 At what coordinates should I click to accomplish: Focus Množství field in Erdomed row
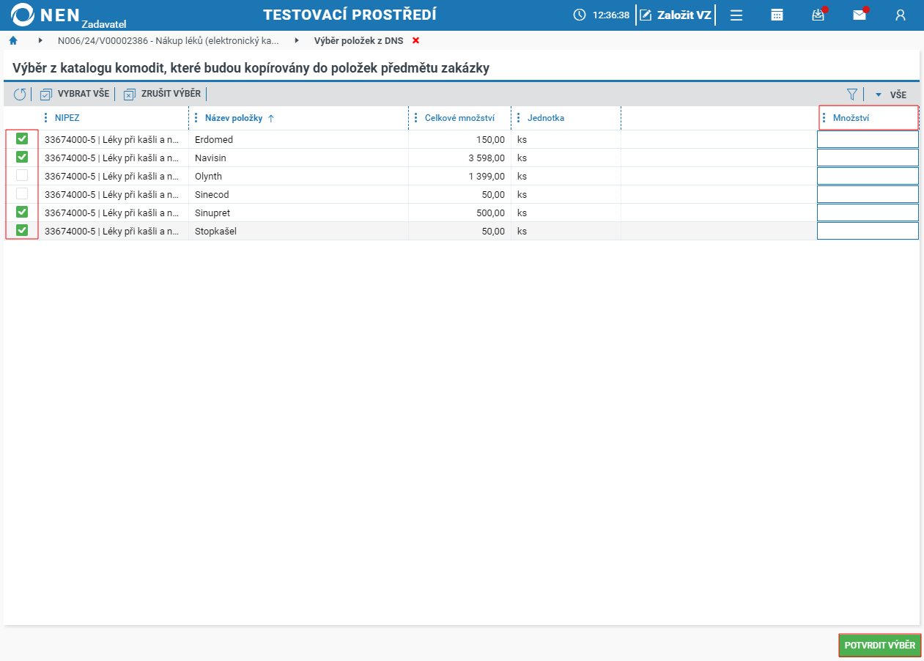868,139
